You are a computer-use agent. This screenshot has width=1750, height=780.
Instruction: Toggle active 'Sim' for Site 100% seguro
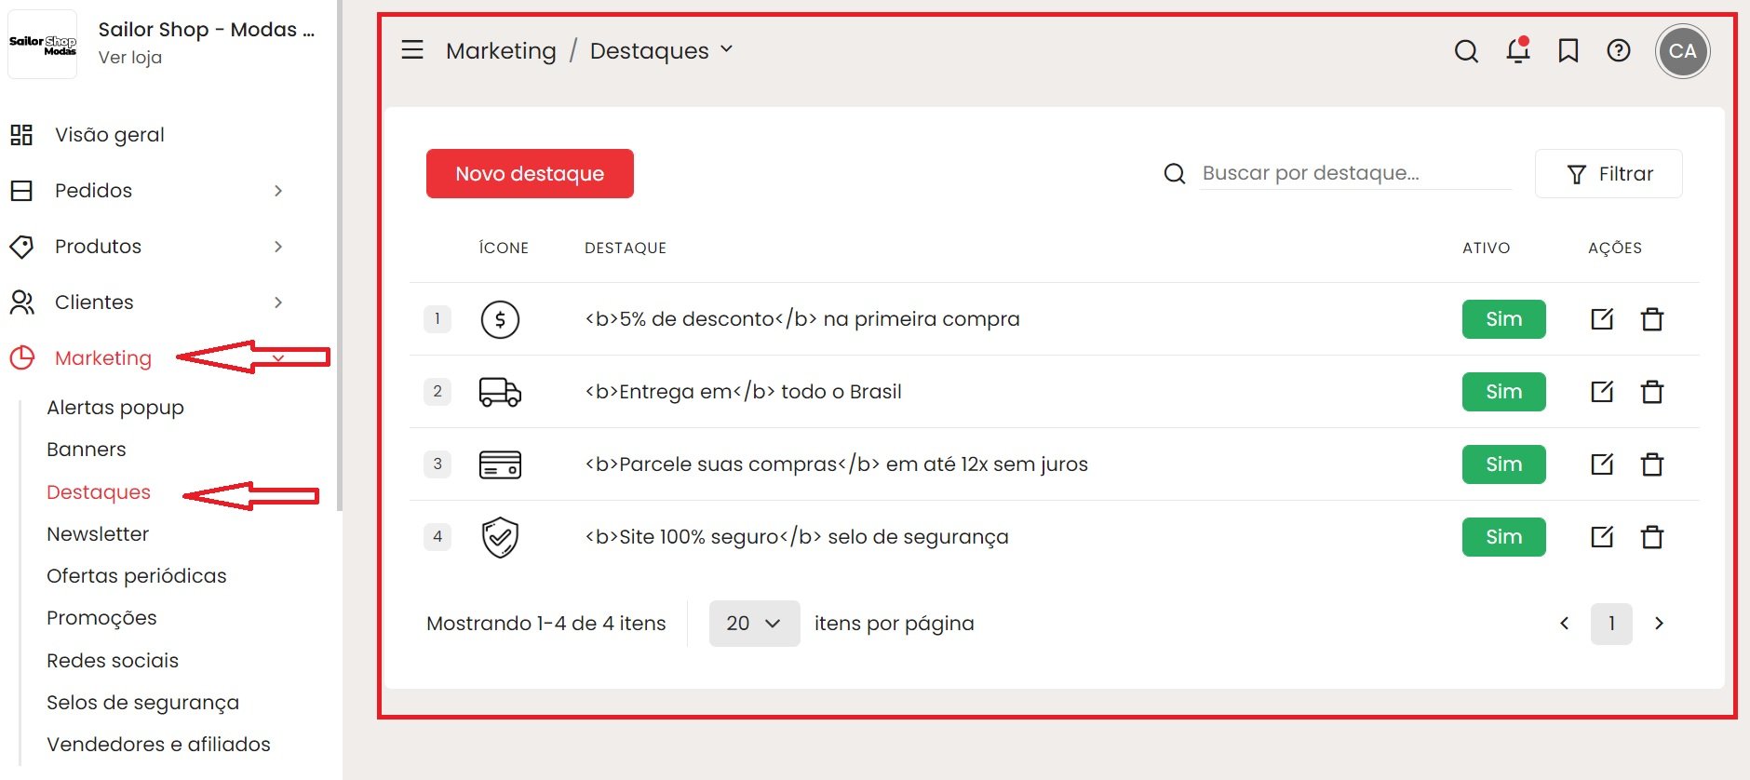click(x=1503, y=537)
